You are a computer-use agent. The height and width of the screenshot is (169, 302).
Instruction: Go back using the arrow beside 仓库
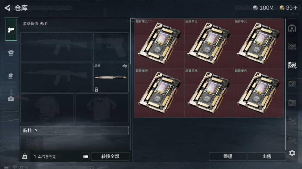(x=7, y=8)
